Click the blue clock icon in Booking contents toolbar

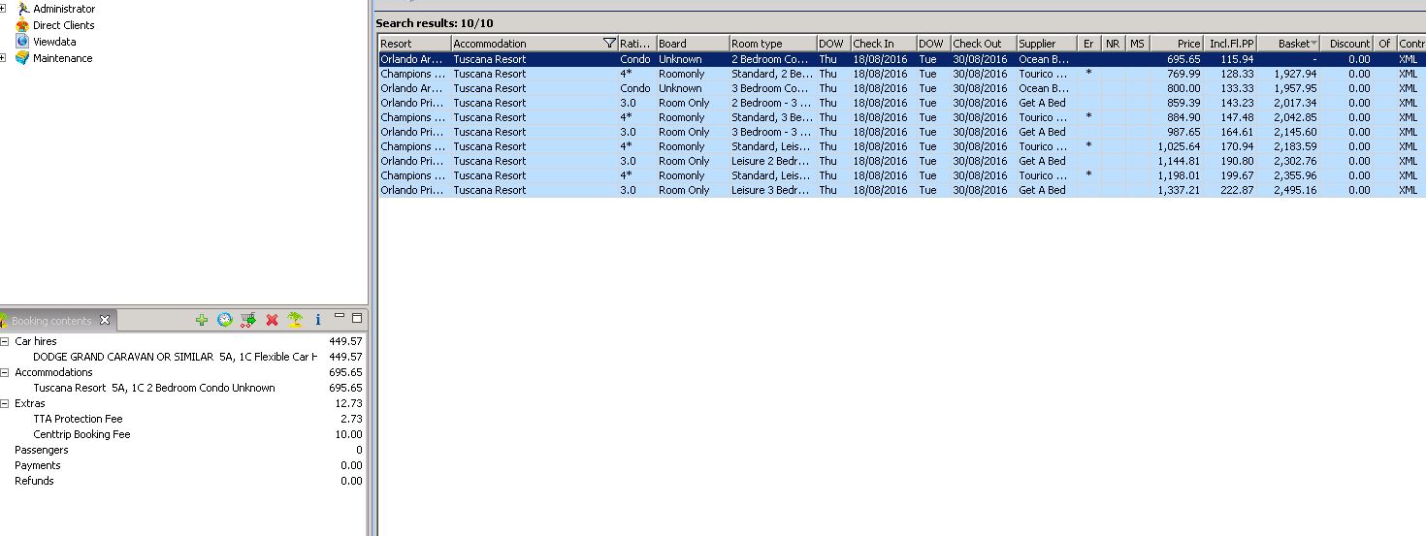(224, 320)
